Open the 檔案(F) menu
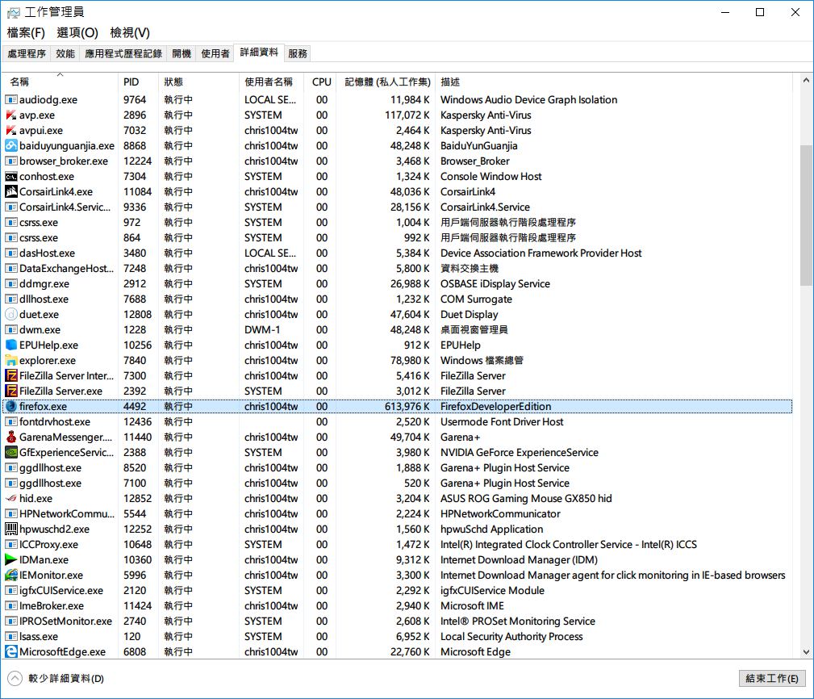814x699 pixels. point(26,32)
